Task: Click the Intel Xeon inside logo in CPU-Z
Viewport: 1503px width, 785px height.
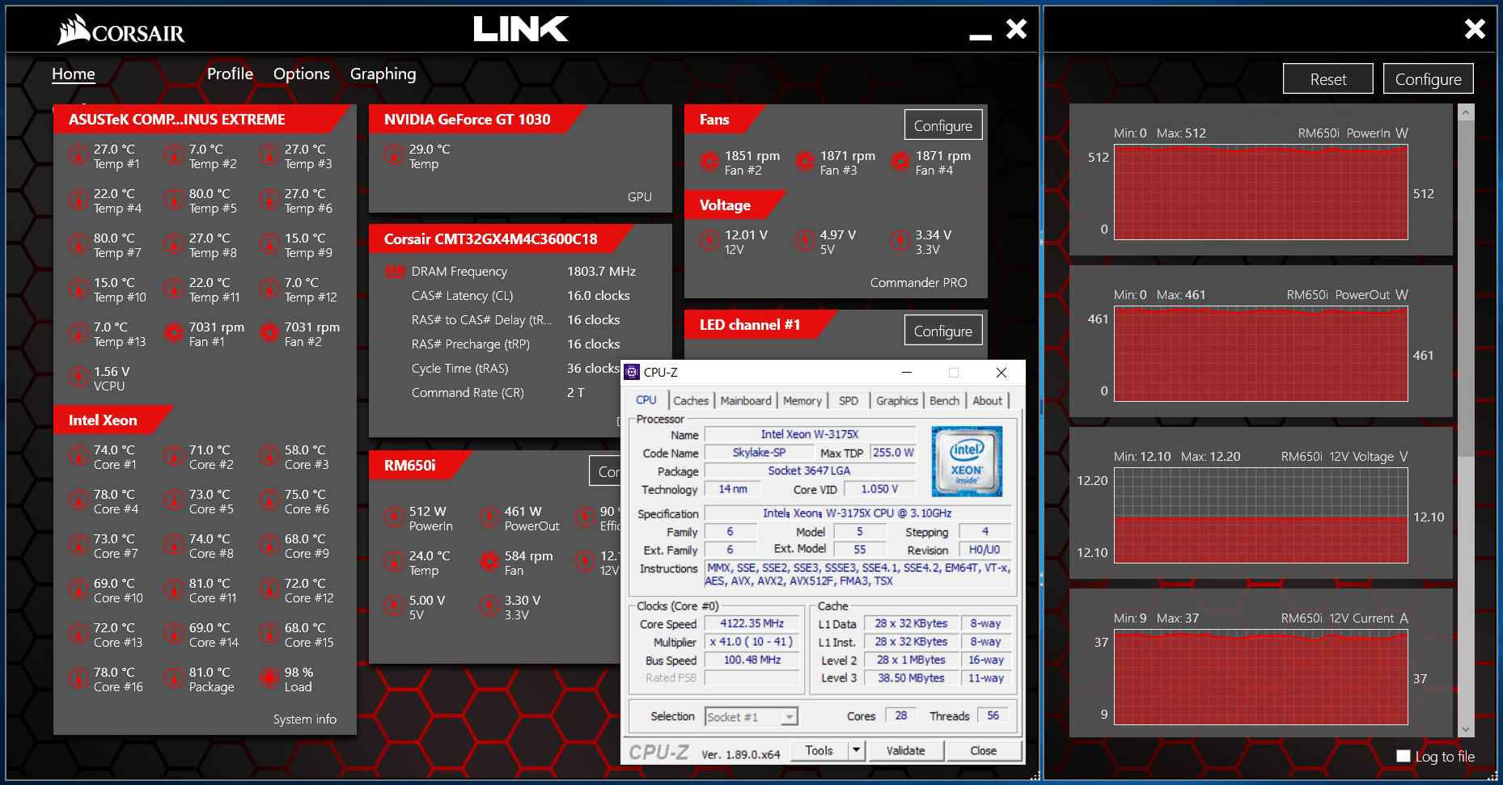Action: point(967,461)
